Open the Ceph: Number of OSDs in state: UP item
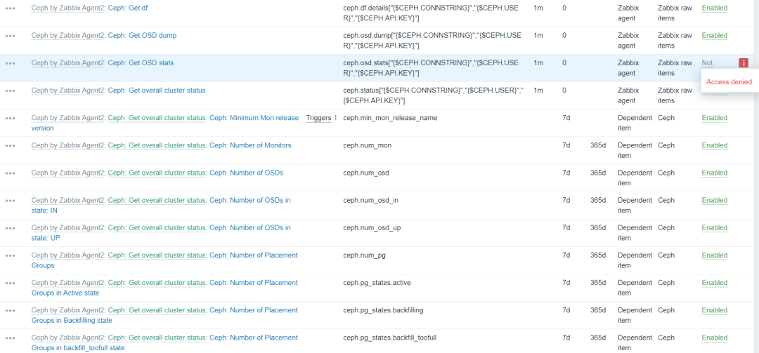759x353 pixels. pyautogui.click(x=161, y=232)
